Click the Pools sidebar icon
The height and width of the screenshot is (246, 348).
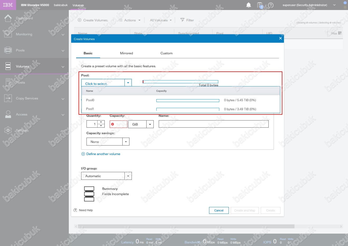click(x=8, y=50)
